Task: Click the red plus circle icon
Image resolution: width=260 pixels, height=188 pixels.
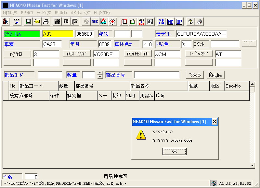Action: pos(112,22)
